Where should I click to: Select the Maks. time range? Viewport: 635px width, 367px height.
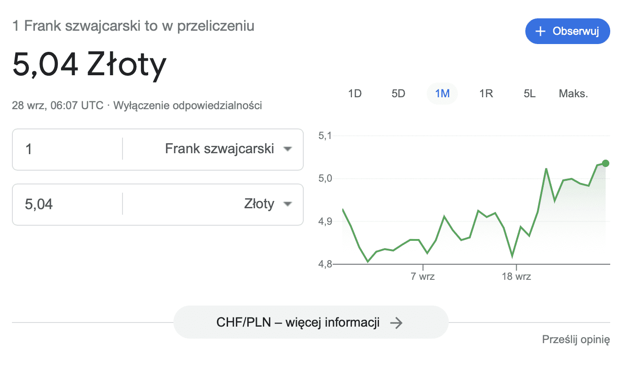[574, 94]
